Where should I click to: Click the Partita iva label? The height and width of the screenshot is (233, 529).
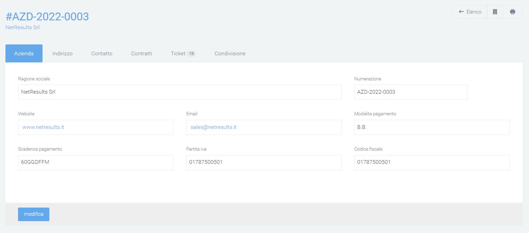196,149
